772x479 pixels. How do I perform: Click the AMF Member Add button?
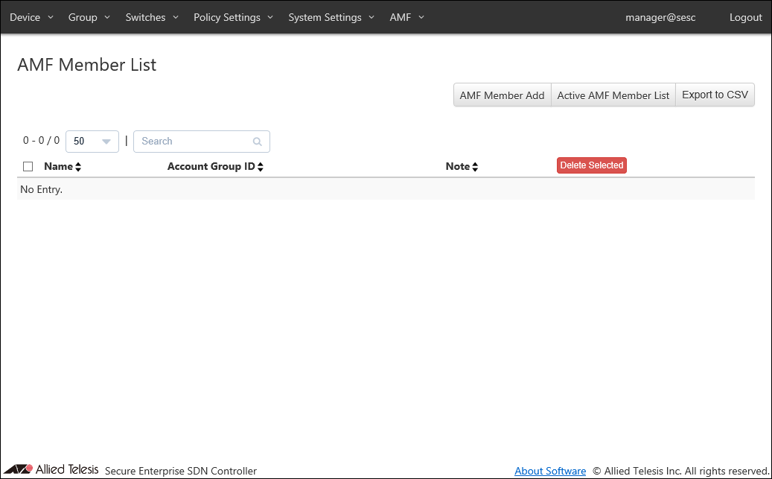click(502, 95)
